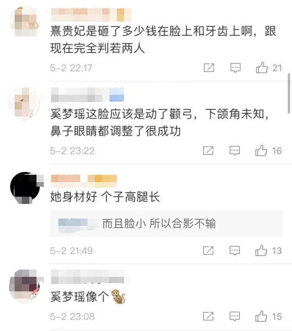Open the black avatar commenter's profile

(x=25, y=188)
